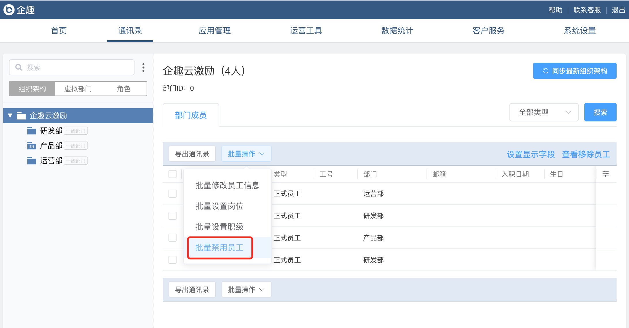Switch to the 角色 sidebar tab
This screenshot has height=328, width=629.
pos(124,89)
